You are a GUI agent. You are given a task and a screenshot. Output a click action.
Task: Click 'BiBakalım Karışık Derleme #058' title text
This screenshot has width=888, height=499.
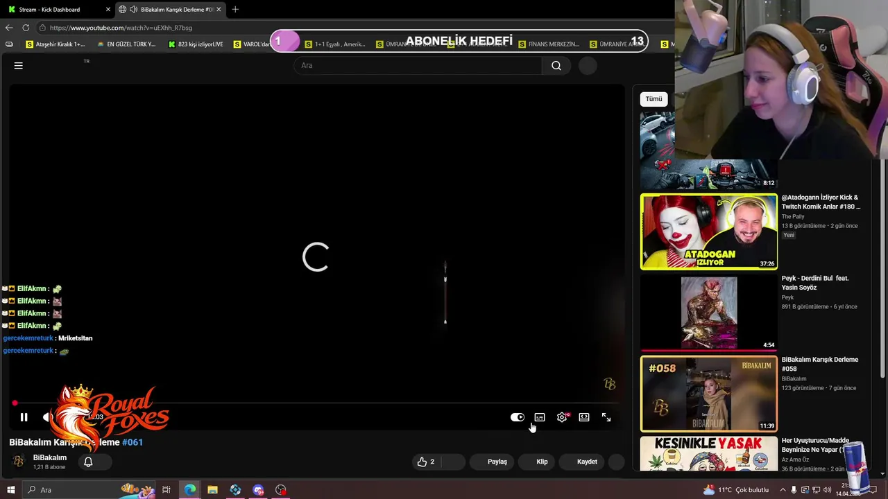click(820, 364)
